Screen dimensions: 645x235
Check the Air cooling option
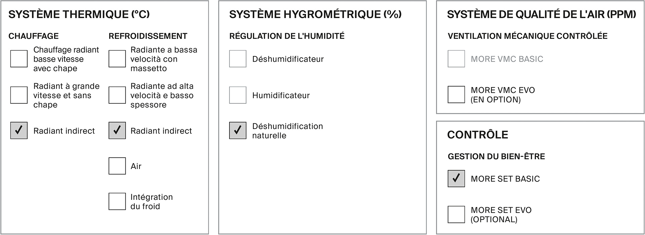tap(117, 166)
